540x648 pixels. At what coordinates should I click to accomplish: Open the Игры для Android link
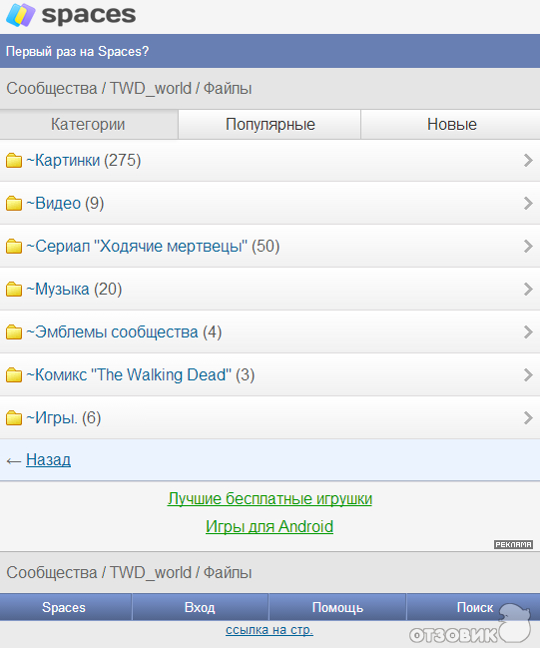pos(270,526)
